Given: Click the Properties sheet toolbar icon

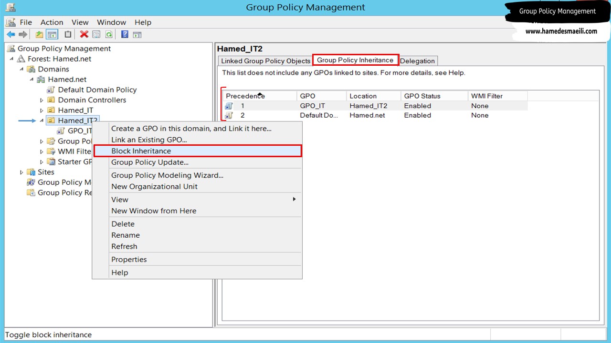Looking at the screenshot, I should coord(96,34).
